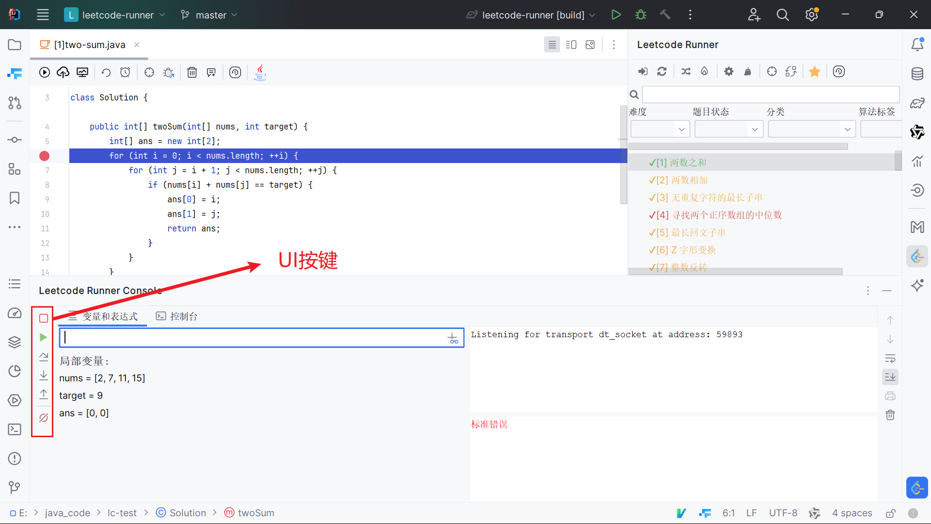Click the step into down-arrow icon
The height and width of the screenshot is (524, 931).
(x=44, y=375)
